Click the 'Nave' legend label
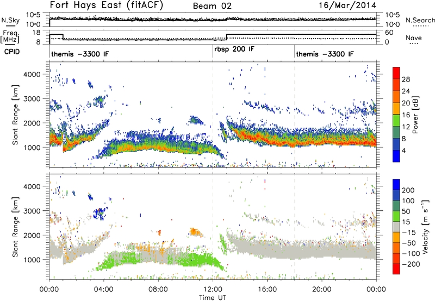 click(x=414, y=37)
